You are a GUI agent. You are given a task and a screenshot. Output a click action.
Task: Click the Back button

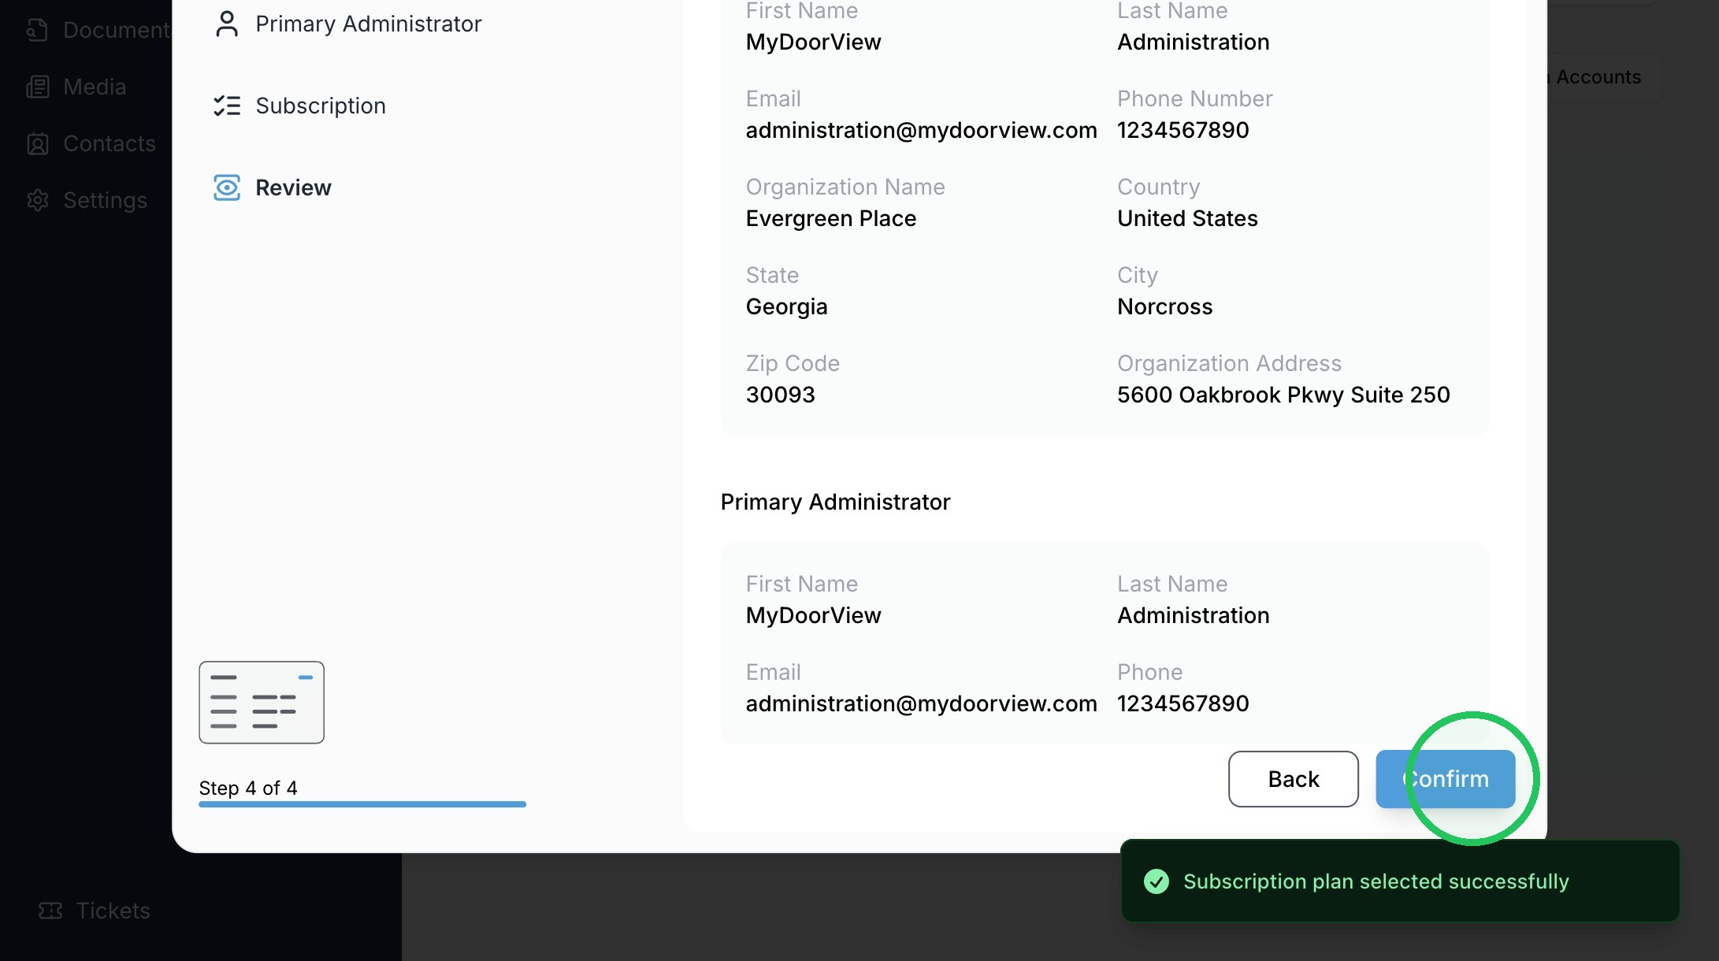coord(1294,779)
